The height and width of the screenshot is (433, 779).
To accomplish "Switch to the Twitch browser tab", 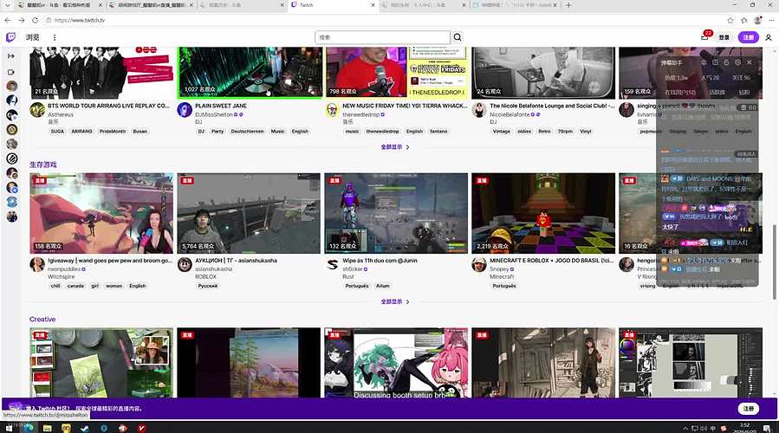I will (333, 5).
